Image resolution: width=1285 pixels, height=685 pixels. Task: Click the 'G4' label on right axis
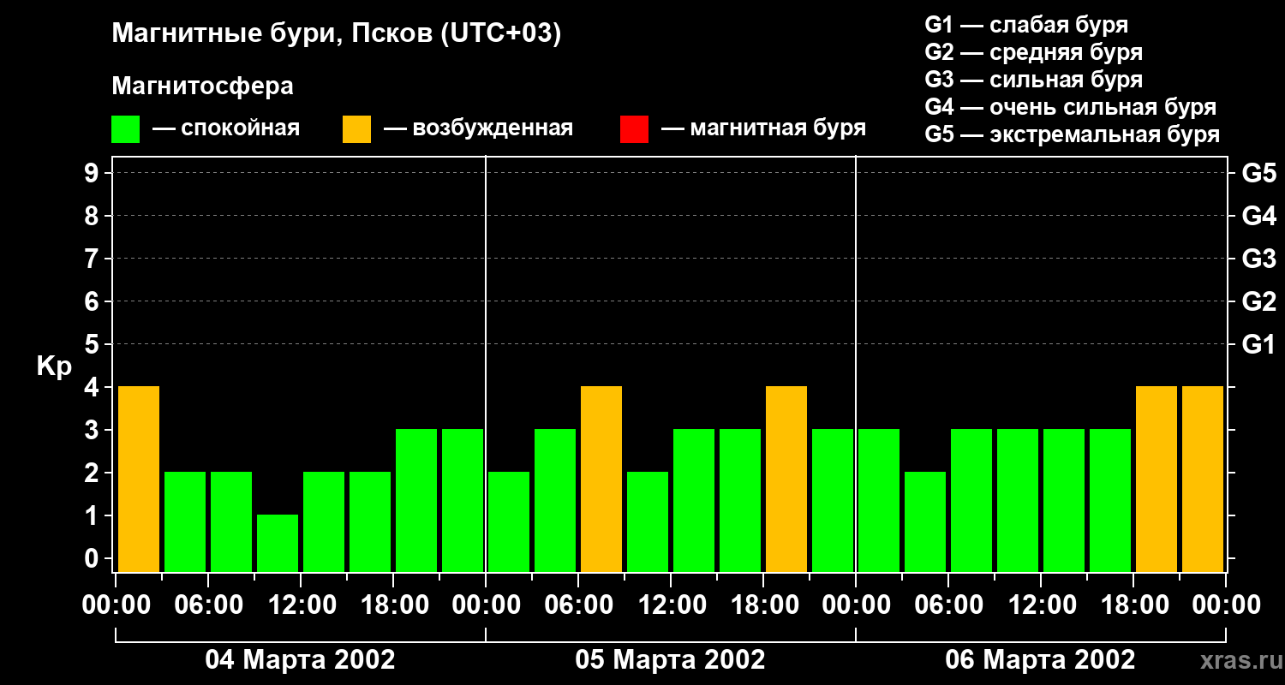click(1258, 216)
